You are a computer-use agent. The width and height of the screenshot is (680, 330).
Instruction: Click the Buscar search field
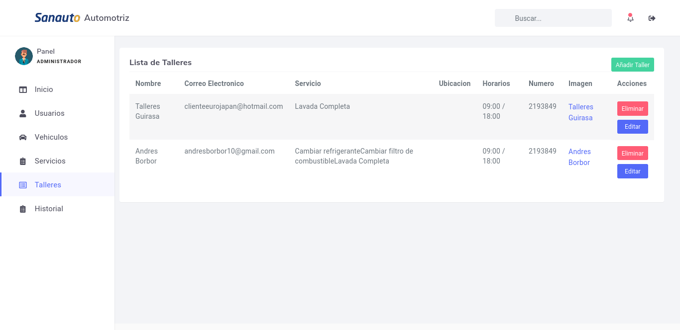pos(553,18)
